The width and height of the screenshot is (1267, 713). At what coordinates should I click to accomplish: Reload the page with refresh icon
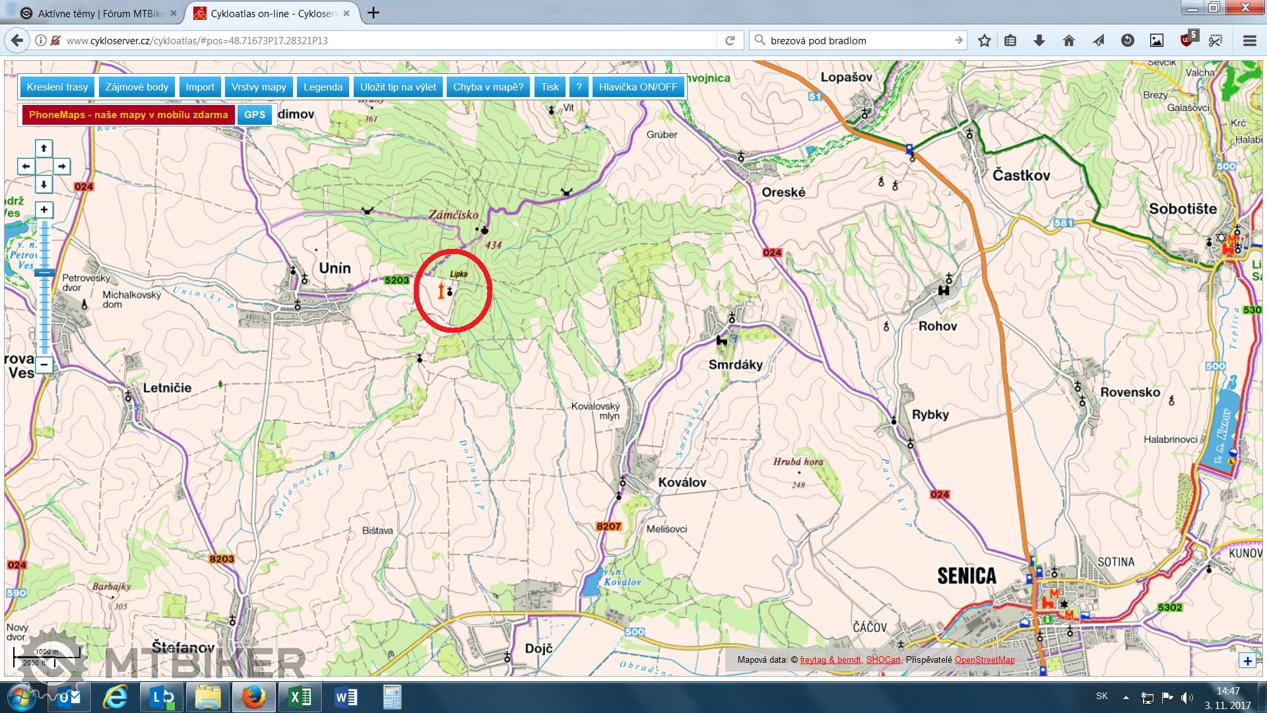[x=730, y=41]
